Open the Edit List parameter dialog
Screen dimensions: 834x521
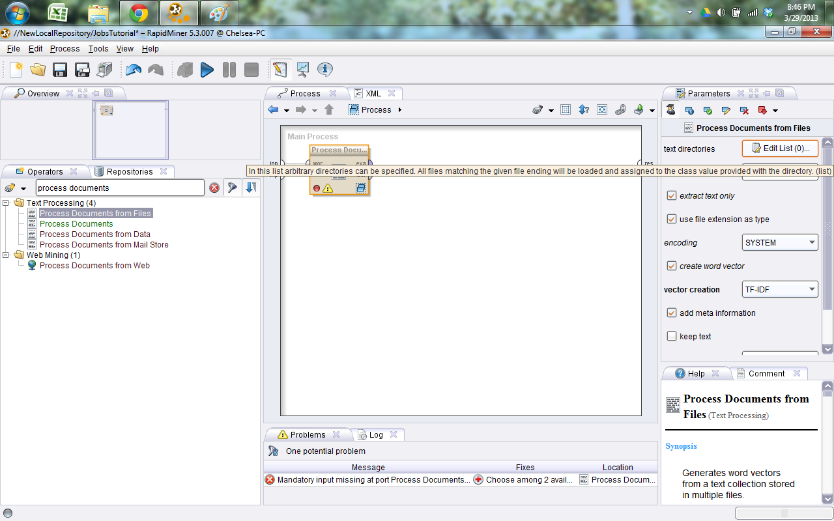(780, 148)
